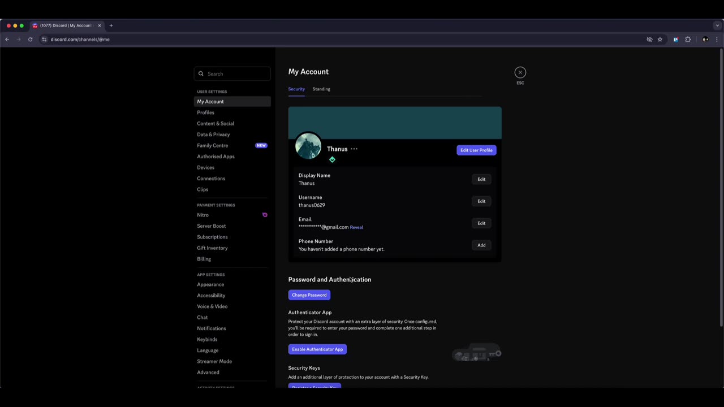Open Streamer Mode settings

pos(232,362)
